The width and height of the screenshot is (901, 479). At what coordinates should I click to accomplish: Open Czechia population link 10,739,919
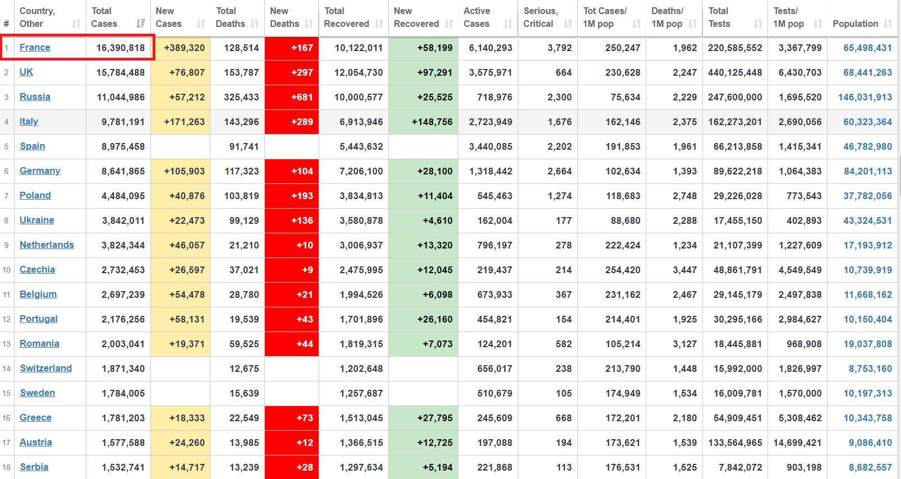[x=868, y=270]
